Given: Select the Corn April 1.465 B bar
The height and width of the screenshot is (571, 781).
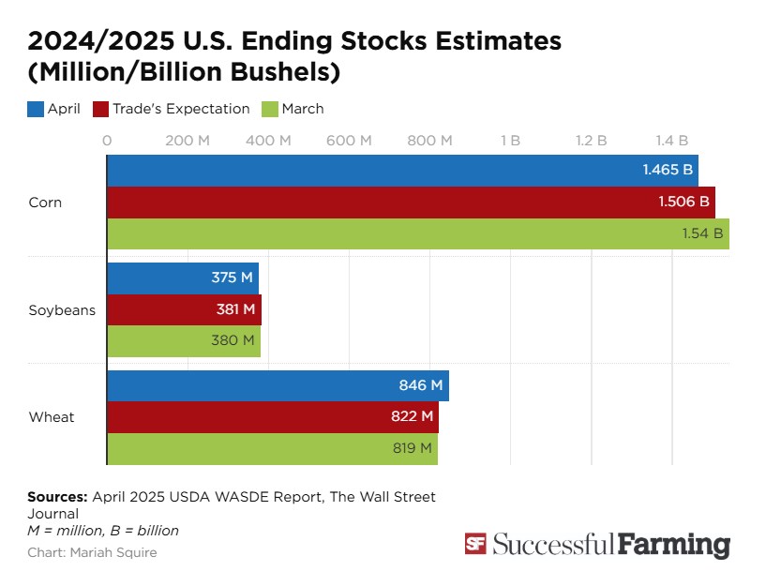Looking at the screenshot, I should 402,171.
